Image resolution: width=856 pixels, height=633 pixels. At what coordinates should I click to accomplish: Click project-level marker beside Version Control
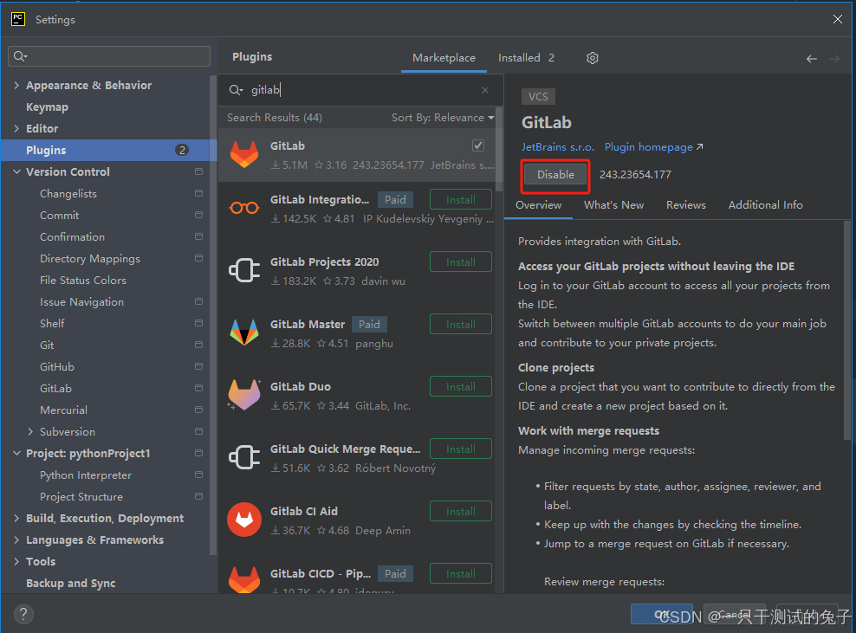(198, 171)
